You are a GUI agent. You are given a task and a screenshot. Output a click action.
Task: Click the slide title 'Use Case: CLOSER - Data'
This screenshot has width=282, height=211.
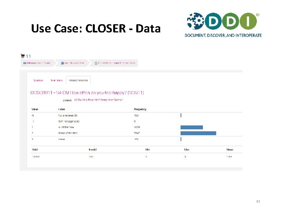pyautogui.click(x=96, y=29)
